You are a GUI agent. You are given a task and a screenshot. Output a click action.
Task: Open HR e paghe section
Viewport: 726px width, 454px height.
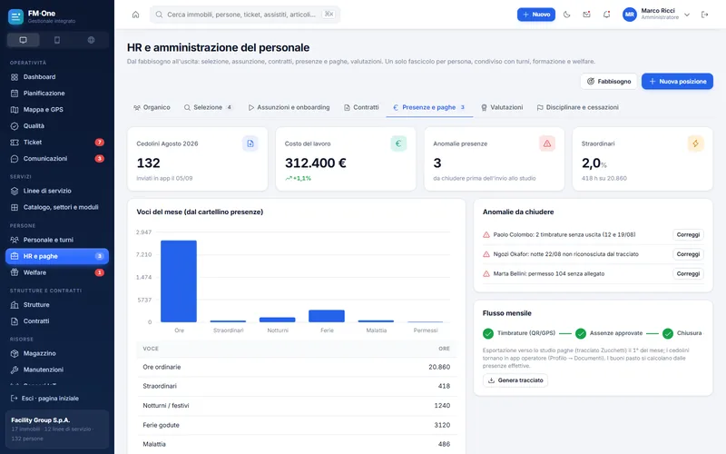coord(57,256)
